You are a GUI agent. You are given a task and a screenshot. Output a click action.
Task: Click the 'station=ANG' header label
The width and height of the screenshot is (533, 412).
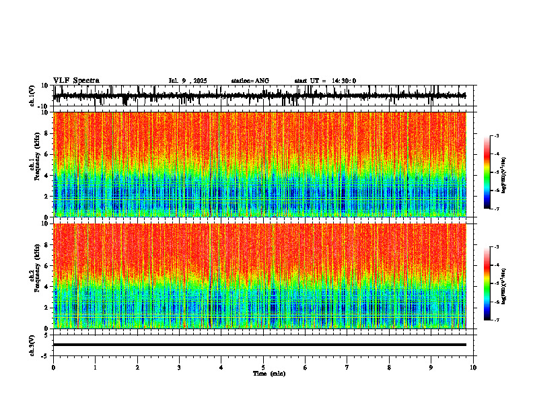click(250, 81)
